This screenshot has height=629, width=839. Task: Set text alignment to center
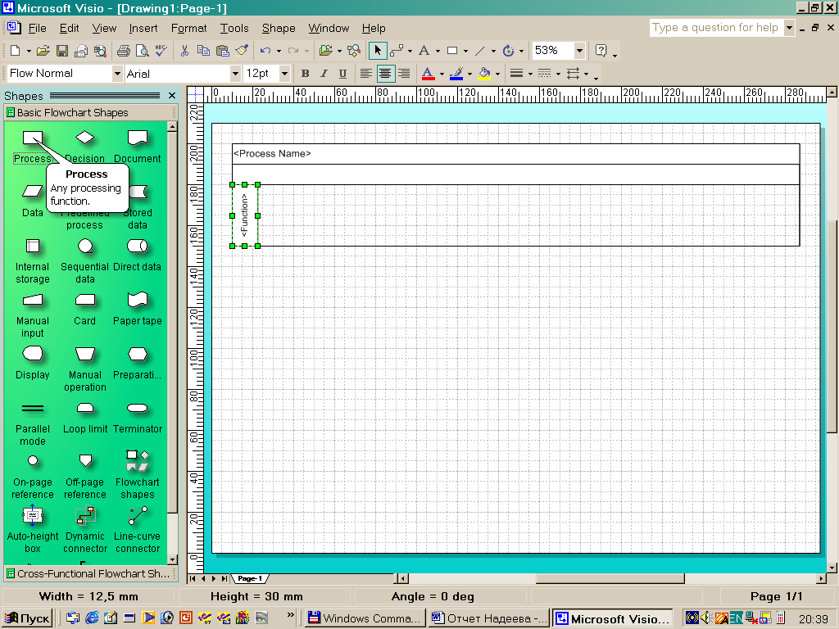coord(385,73)
